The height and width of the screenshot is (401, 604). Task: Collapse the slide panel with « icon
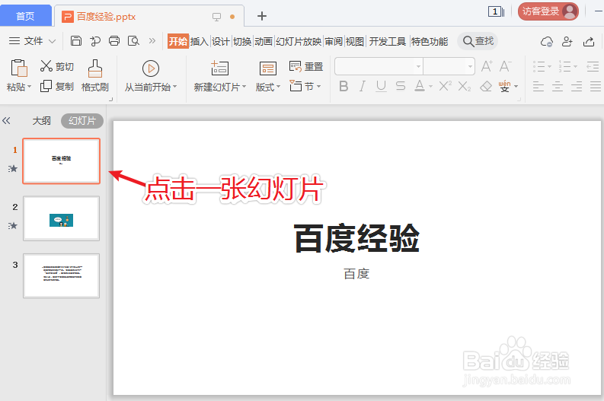coord(6,121)
